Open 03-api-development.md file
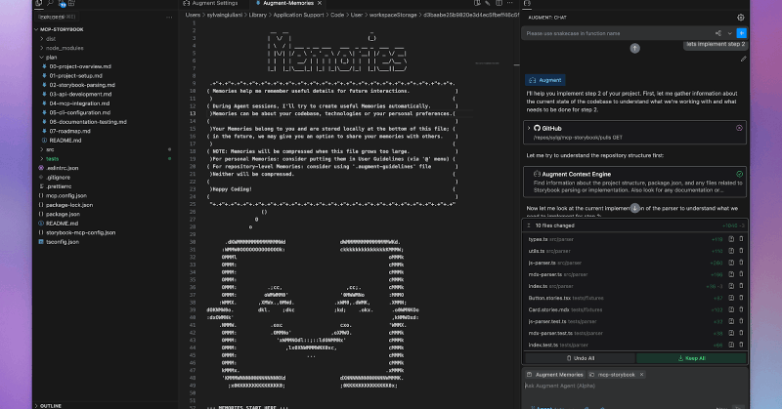Image resolution: width=782 pixels, height=409 pixels. pos(80,94)
